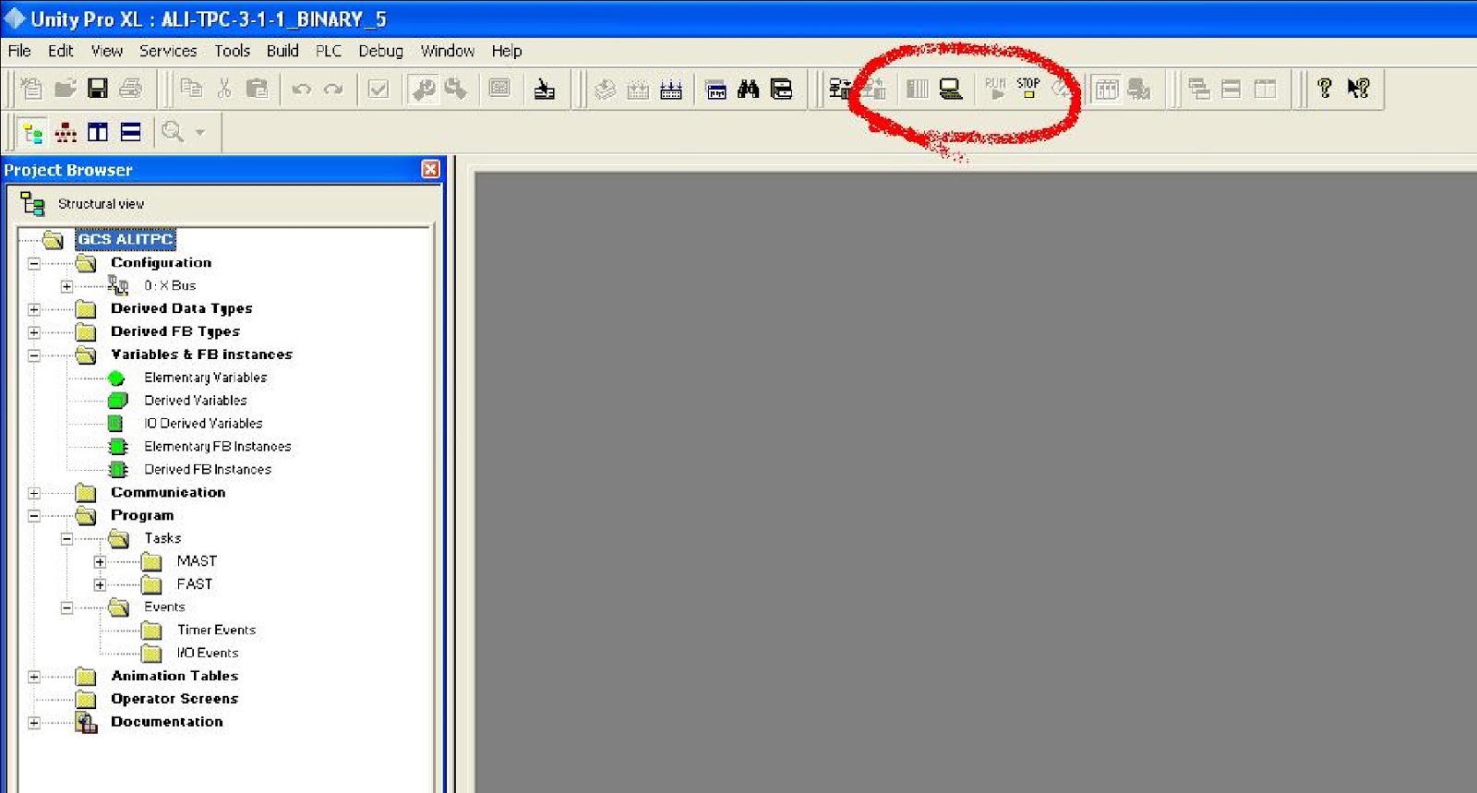Toggle the structural view toolbar button
Image resolution: width=1477 pixels, height=793 pixels.
(x=32, y=132)
